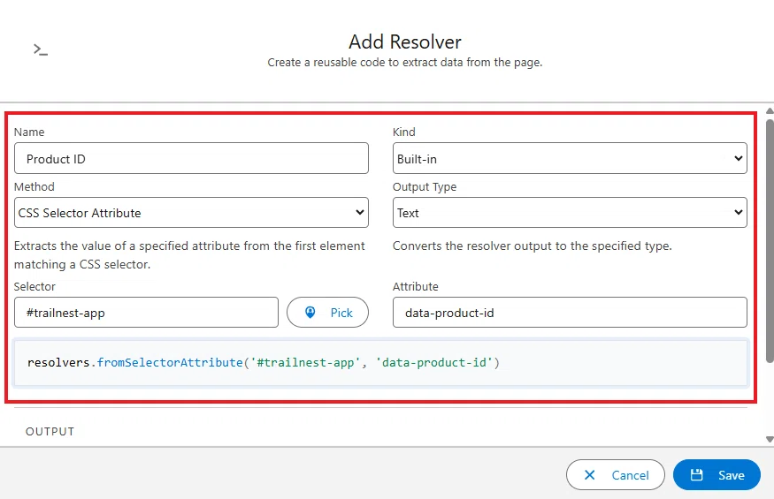Click the Attribute field with data-product-id
The height and width of the screenshot is (499, 774).
click(x=570, y=312)
